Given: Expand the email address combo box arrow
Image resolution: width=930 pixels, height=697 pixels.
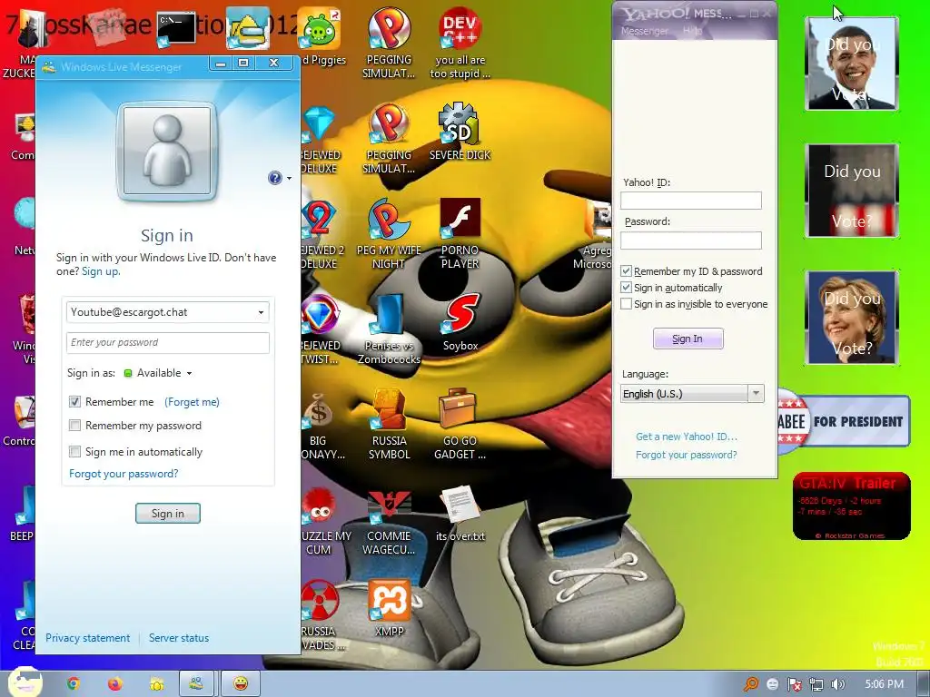Looking at the screenshot, I should pos(261,312).
